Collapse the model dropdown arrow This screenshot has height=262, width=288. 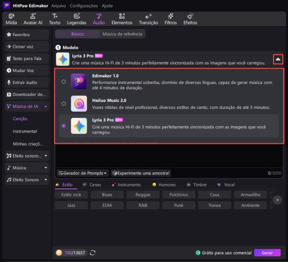click(x=278, y=59)
